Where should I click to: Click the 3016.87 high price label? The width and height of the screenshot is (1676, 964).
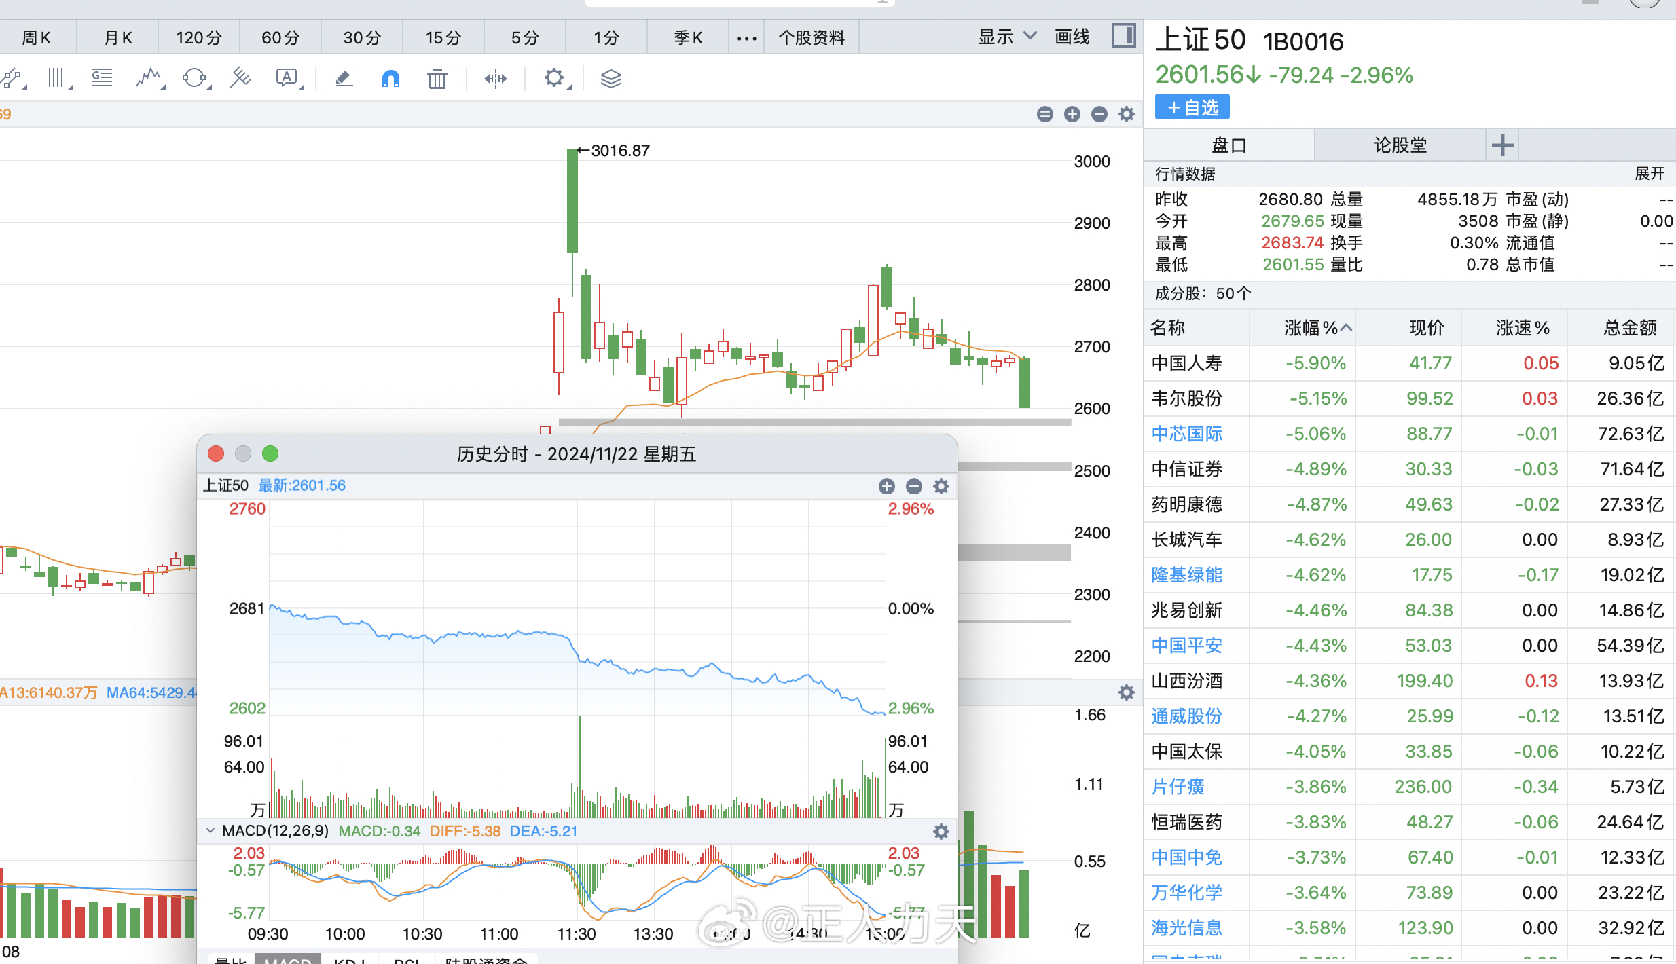point(620,151)
